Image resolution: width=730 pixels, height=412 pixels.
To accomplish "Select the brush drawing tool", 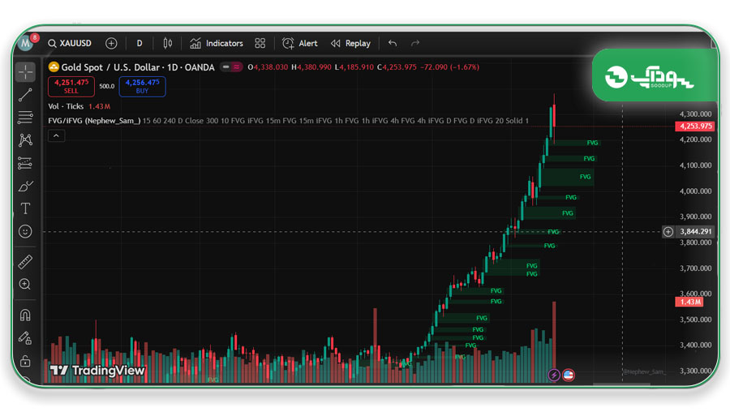I will [25, 187].
